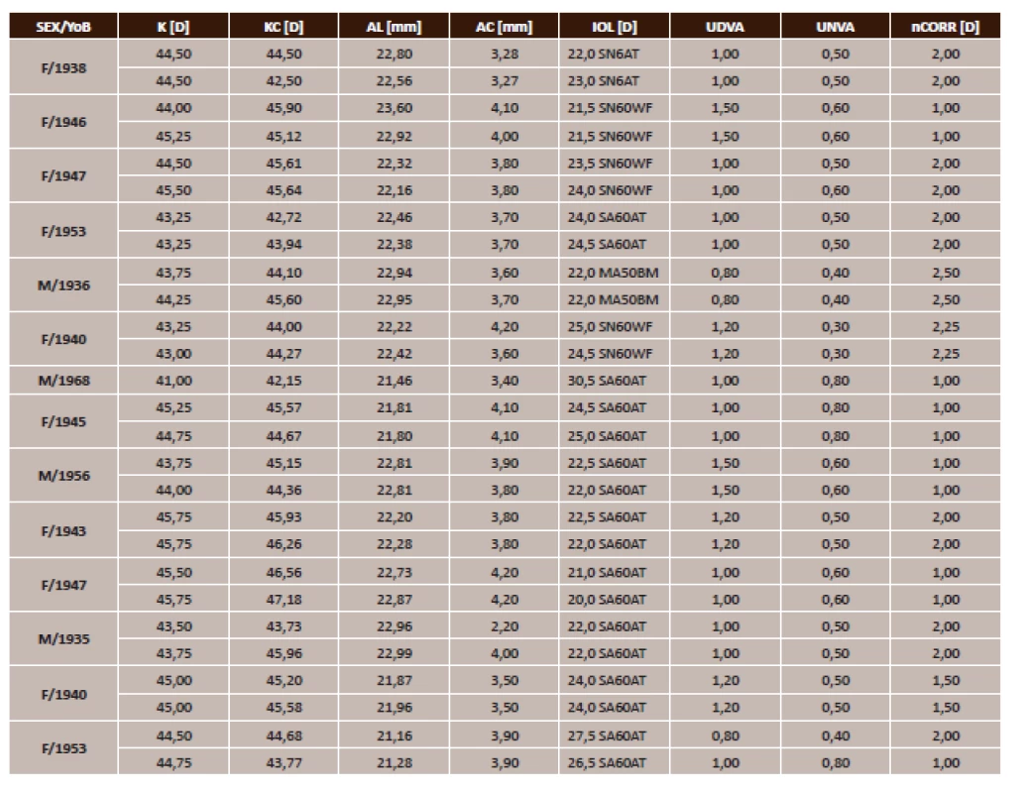This screenshot has width=1021, height=793.
Task: Click the 27,5 SA60AT lens cell
Action: [614, 736]
